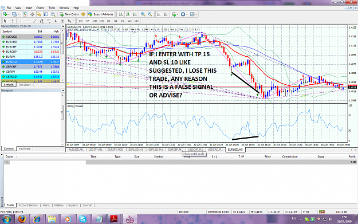Select the Crosshair tool
358x224 pixels.
click(12, 21)
